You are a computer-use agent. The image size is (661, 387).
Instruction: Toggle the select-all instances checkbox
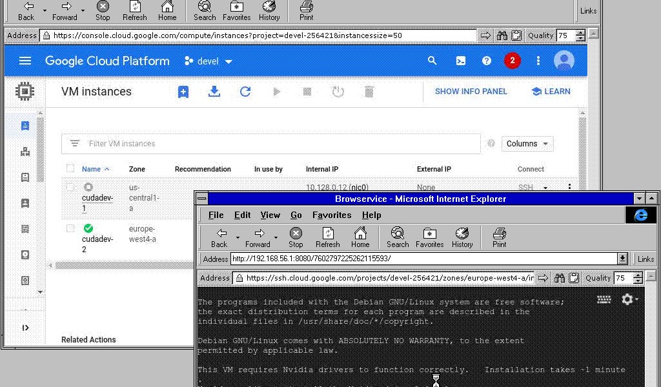coord(70,168)
